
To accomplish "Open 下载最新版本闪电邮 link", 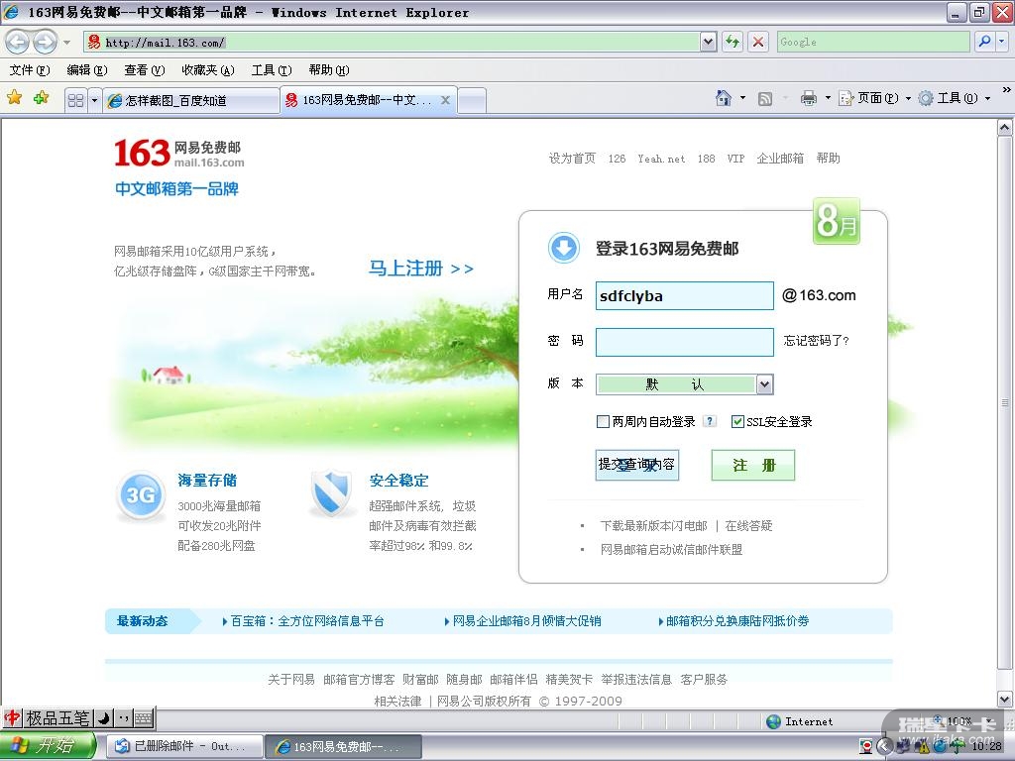I will click(654, 526).
